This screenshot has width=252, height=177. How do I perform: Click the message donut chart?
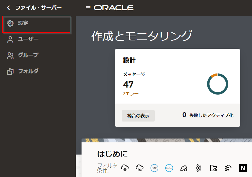217,84
